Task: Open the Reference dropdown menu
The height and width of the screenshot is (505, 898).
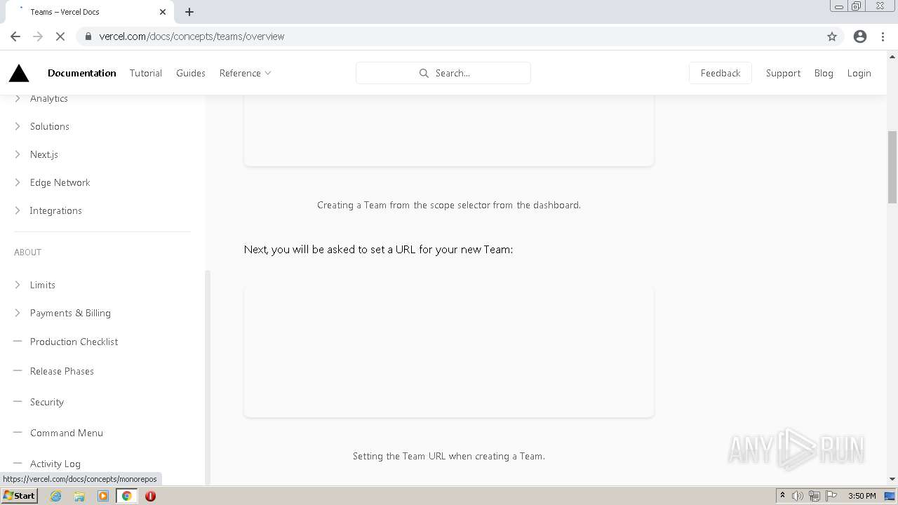Action: 245,73
